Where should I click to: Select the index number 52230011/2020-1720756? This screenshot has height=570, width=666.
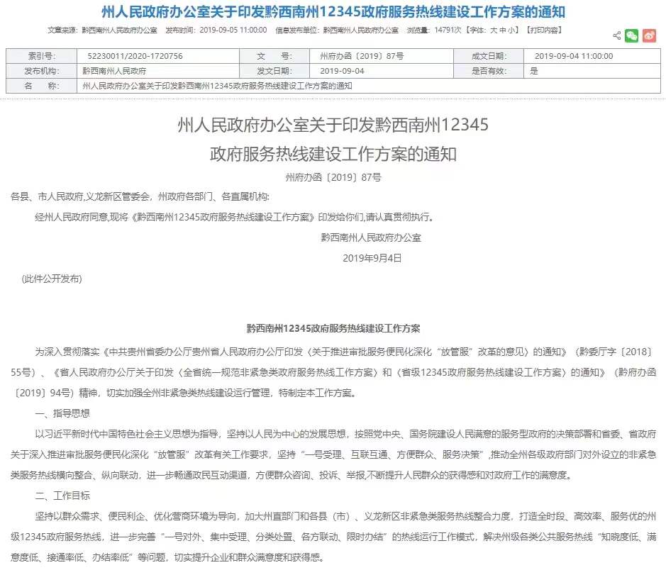tap(135, 56)
